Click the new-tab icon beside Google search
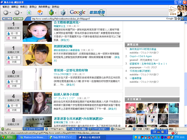 click(175, 19)
